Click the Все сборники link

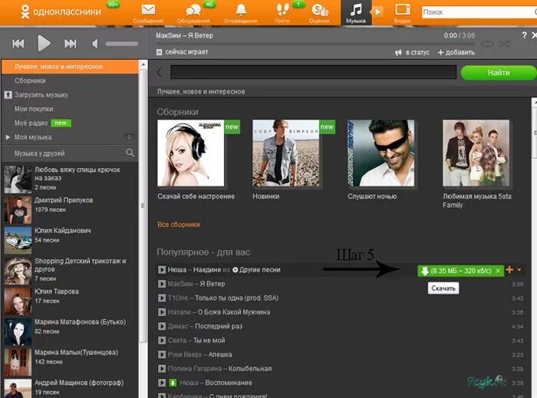coord(179,225)
